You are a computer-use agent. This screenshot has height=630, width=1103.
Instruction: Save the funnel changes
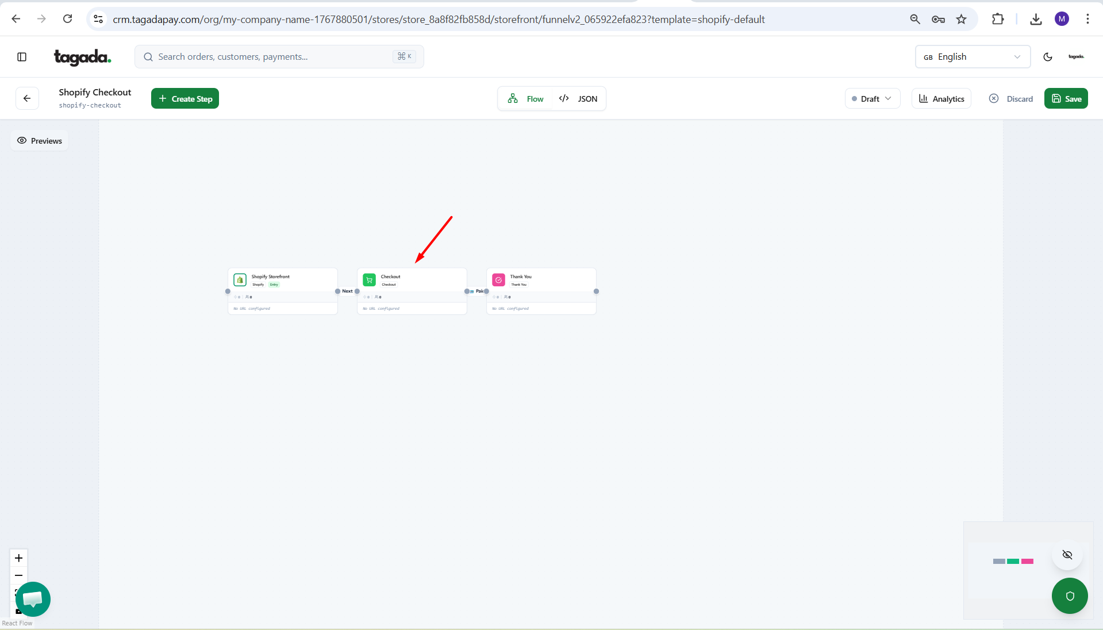click(x=1066, y=99)
